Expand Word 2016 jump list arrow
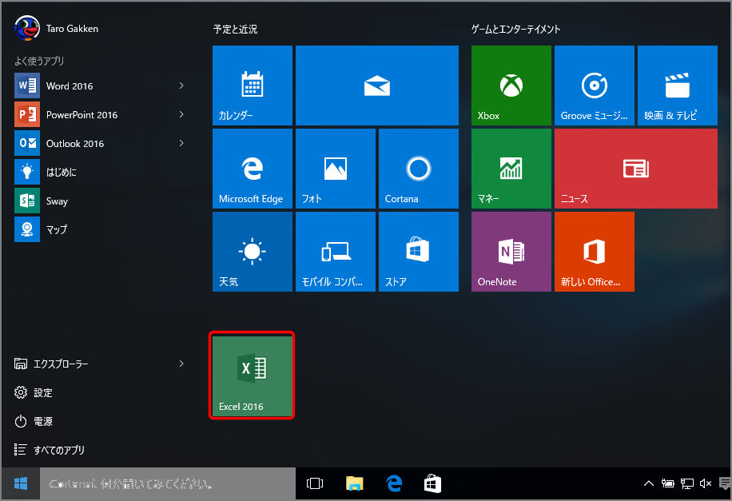Viewport: 732px width, 501px height. point(181,85)
